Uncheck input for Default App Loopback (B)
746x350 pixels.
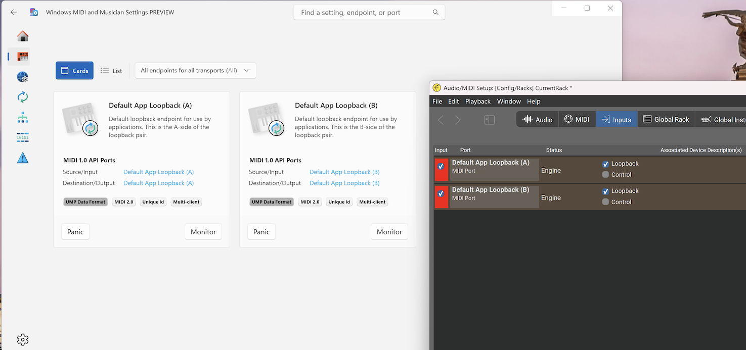point(441,194)
